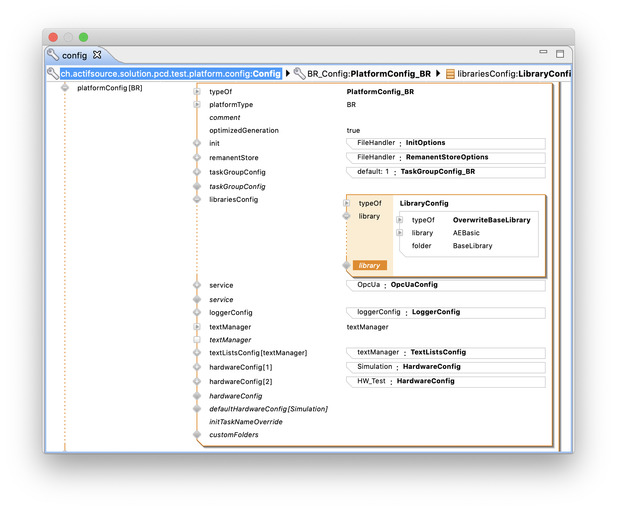This screenshot has width=617, height=510.
Task: Click the wrench icon in the breadcrumb bar
Action: (x=53, y=73)
